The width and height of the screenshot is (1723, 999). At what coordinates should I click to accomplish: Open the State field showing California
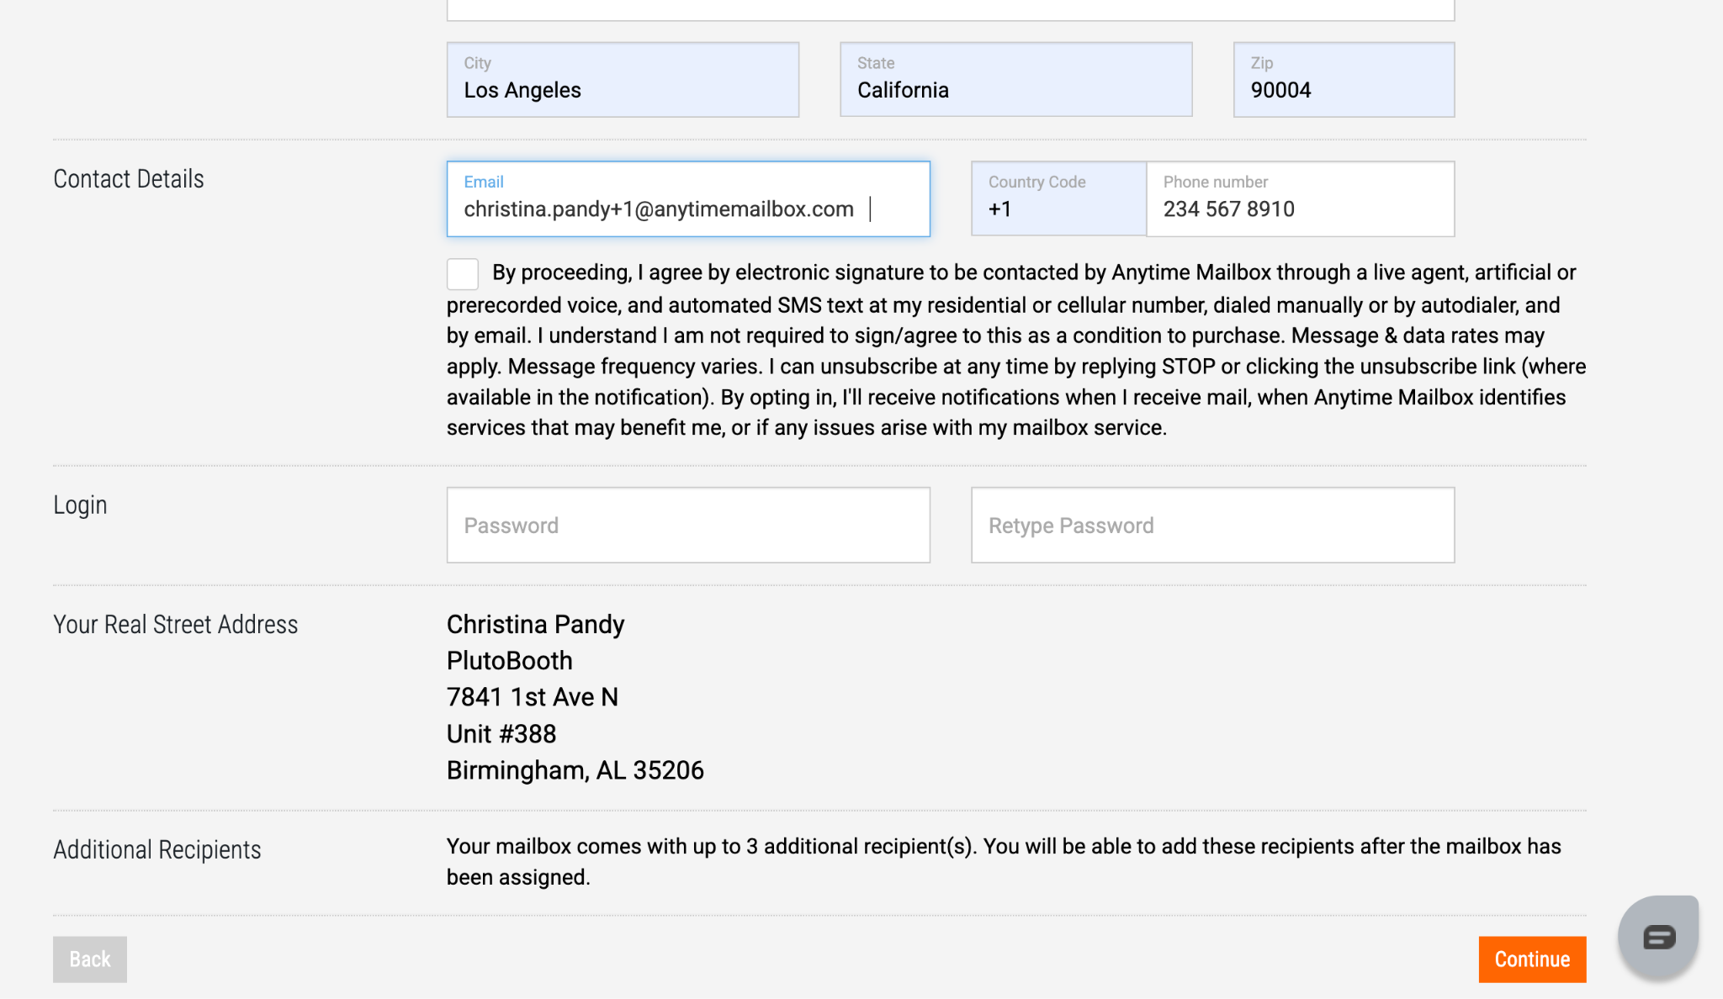pos(1015,80)
